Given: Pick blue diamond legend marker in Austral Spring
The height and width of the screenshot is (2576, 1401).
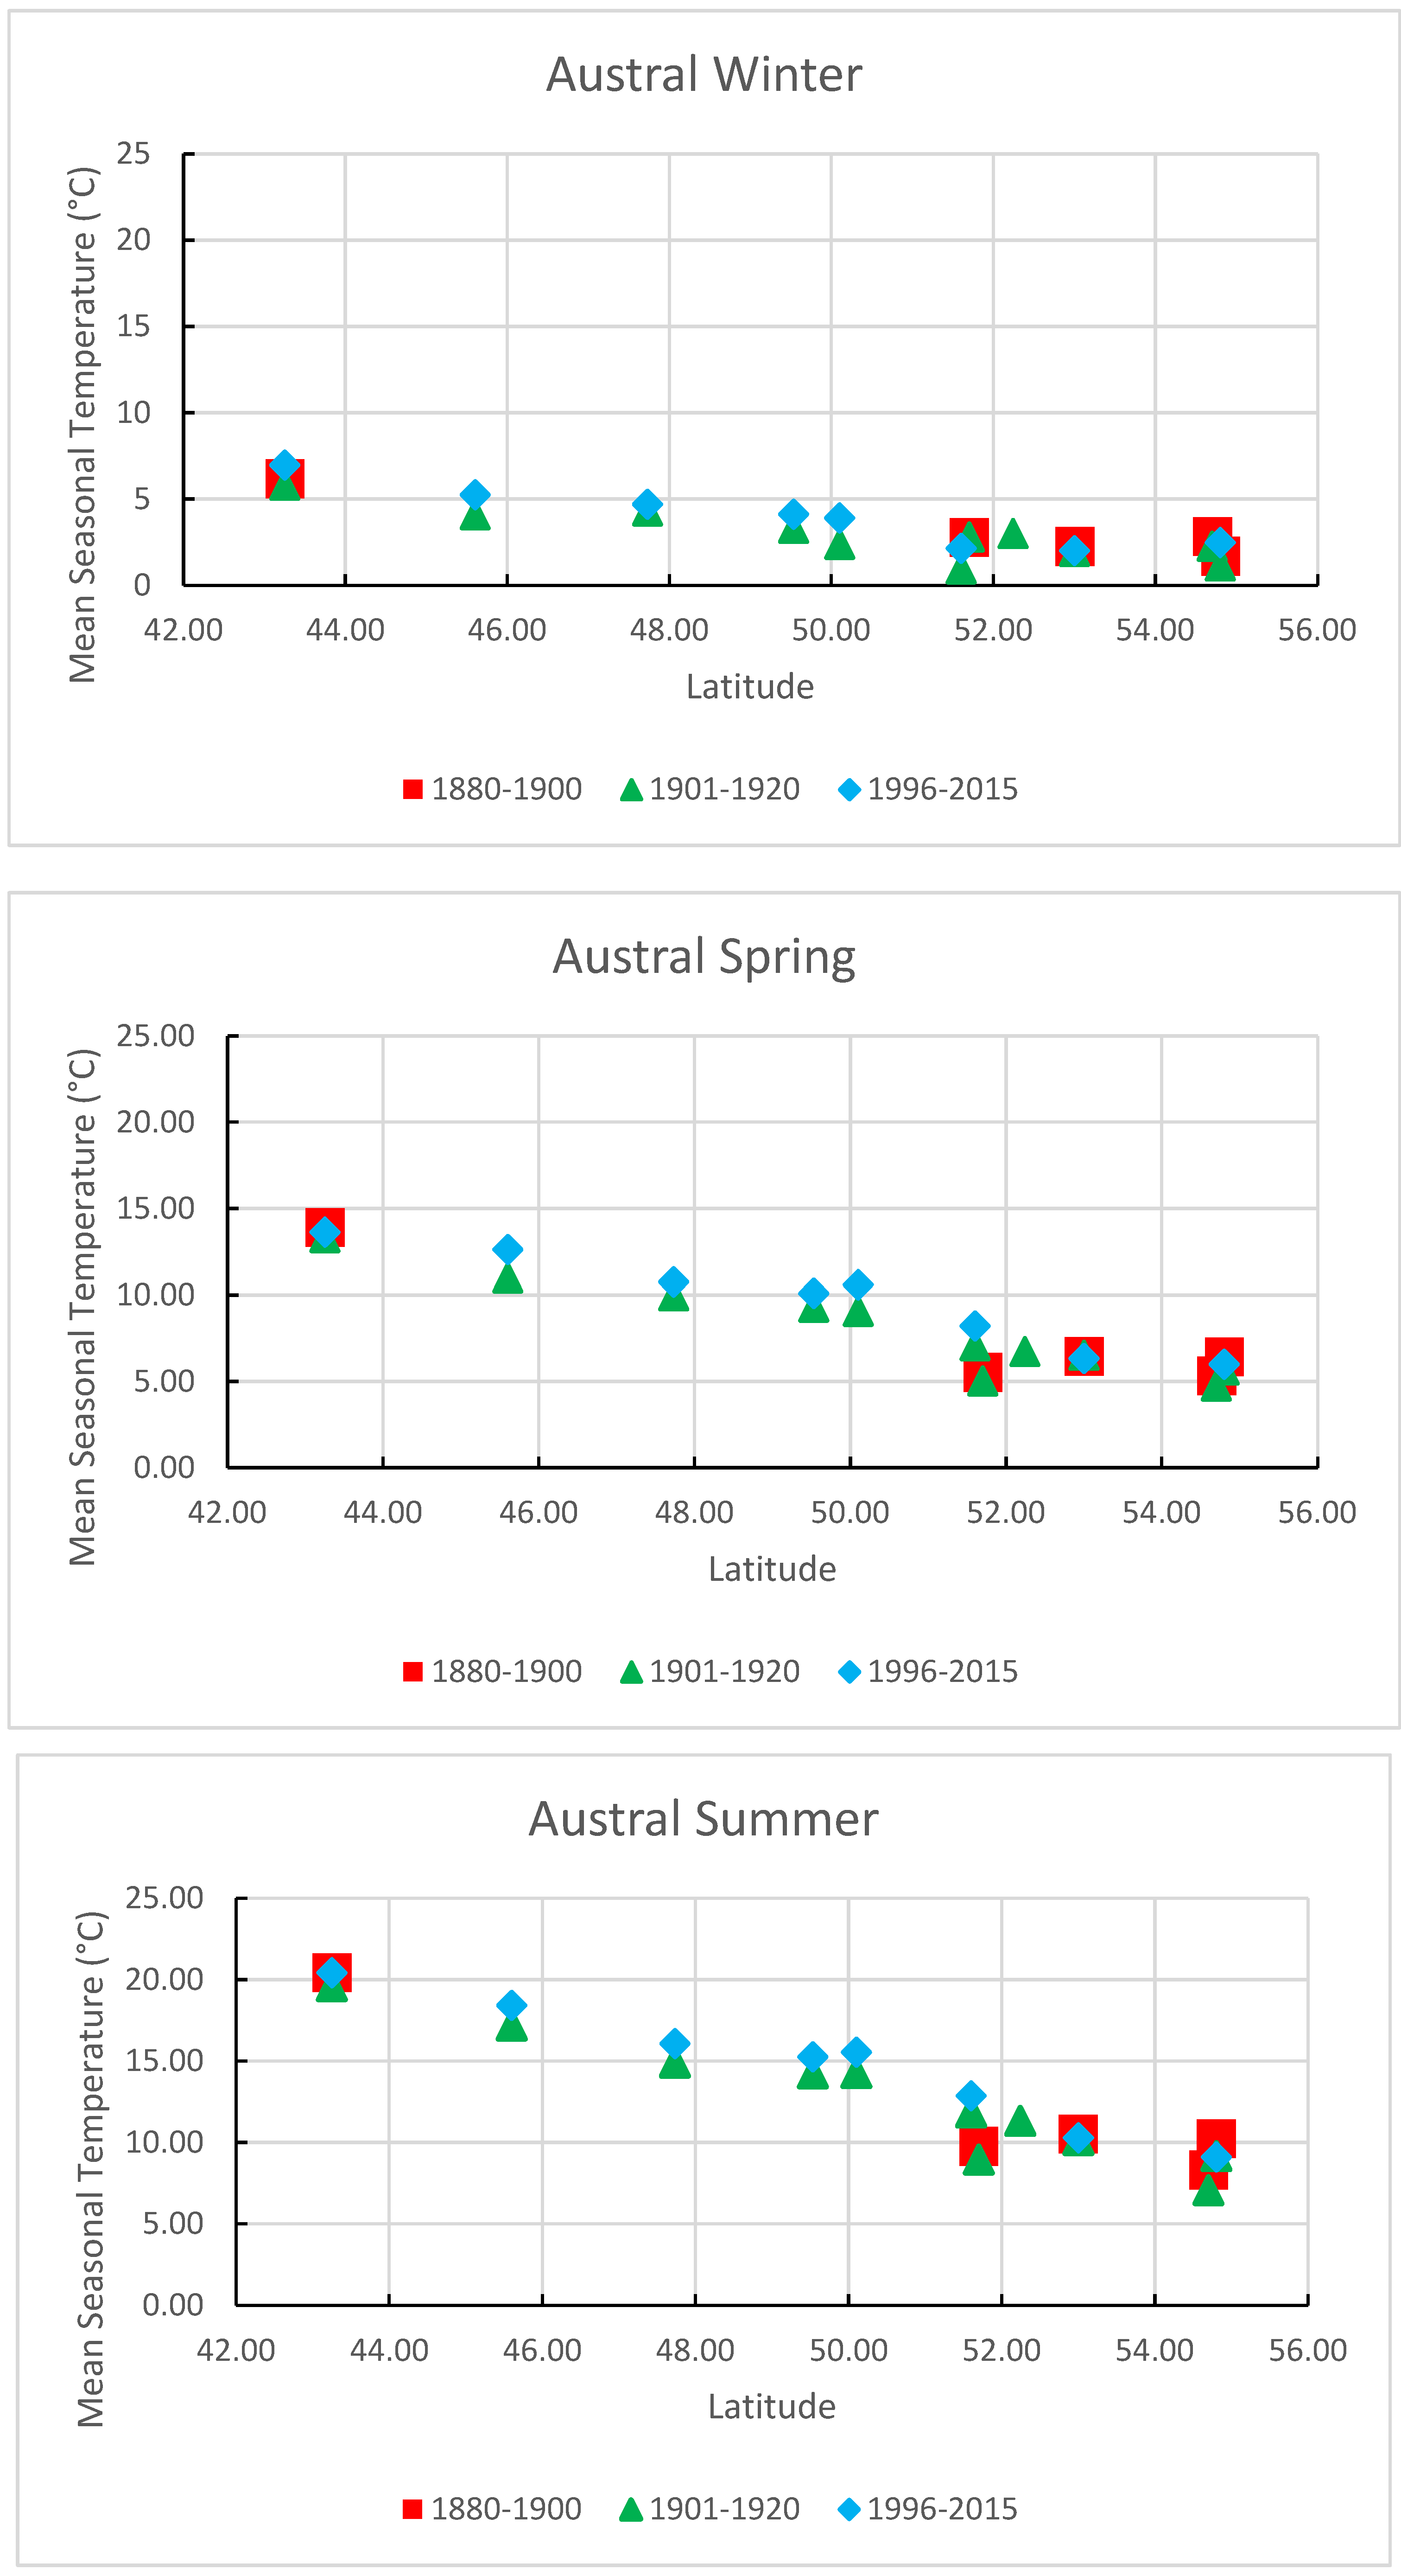Looking at the screenshot, I should [849, 1672].
